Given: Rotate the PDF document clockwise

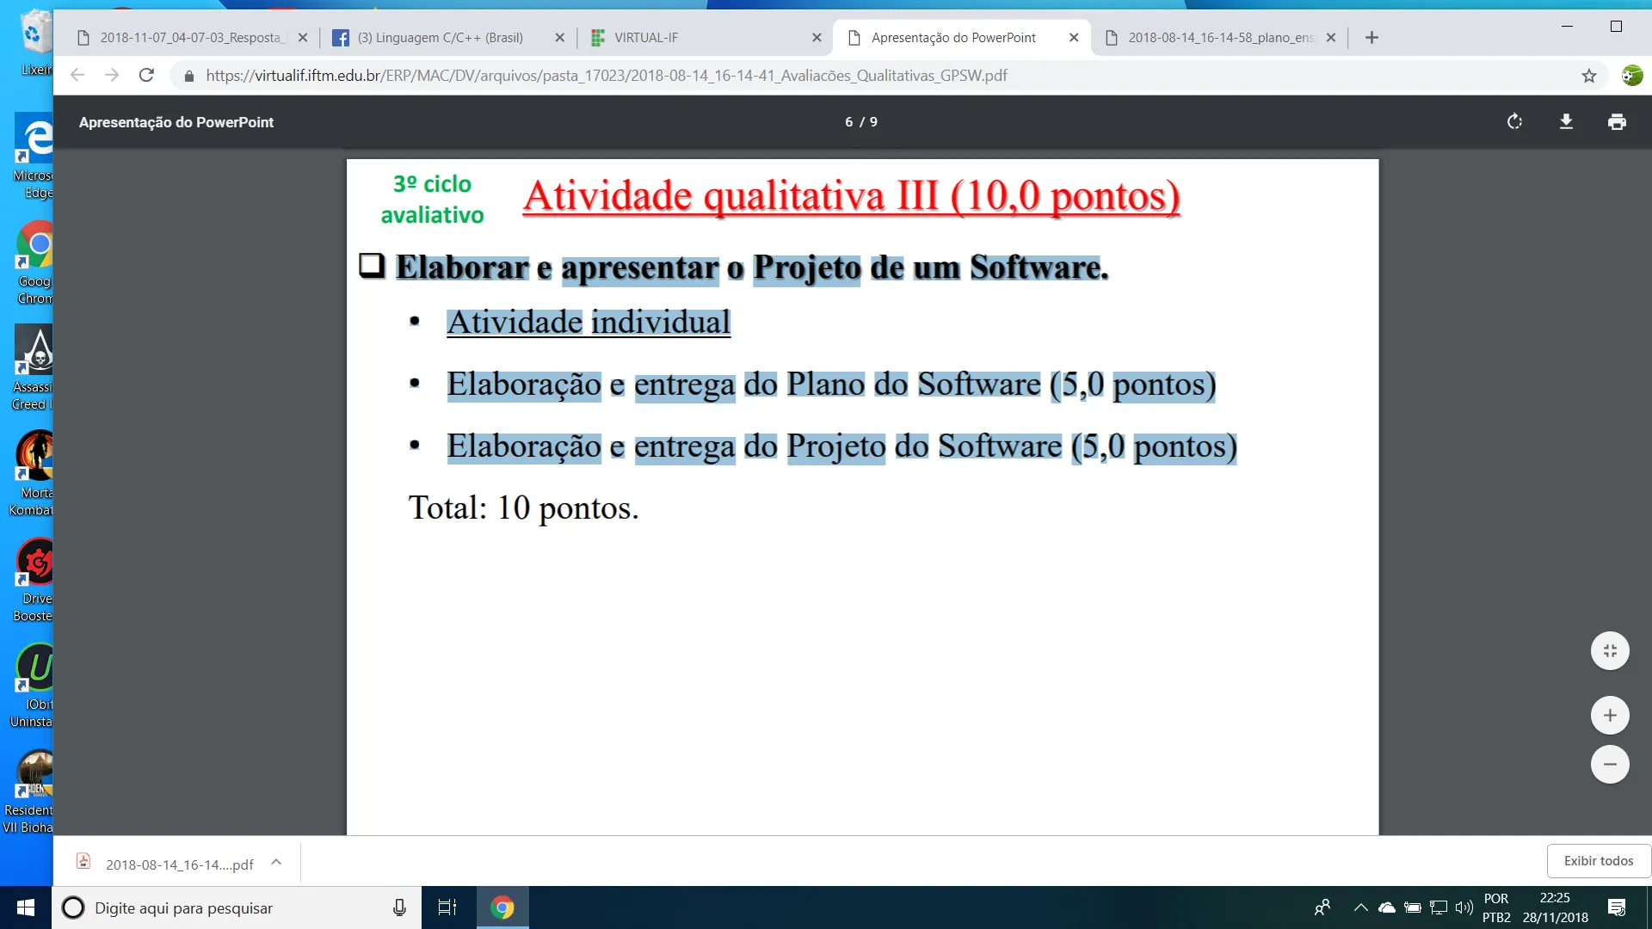Looking at the screenshot, I should pyautogui.click(x=1514, y=122).
